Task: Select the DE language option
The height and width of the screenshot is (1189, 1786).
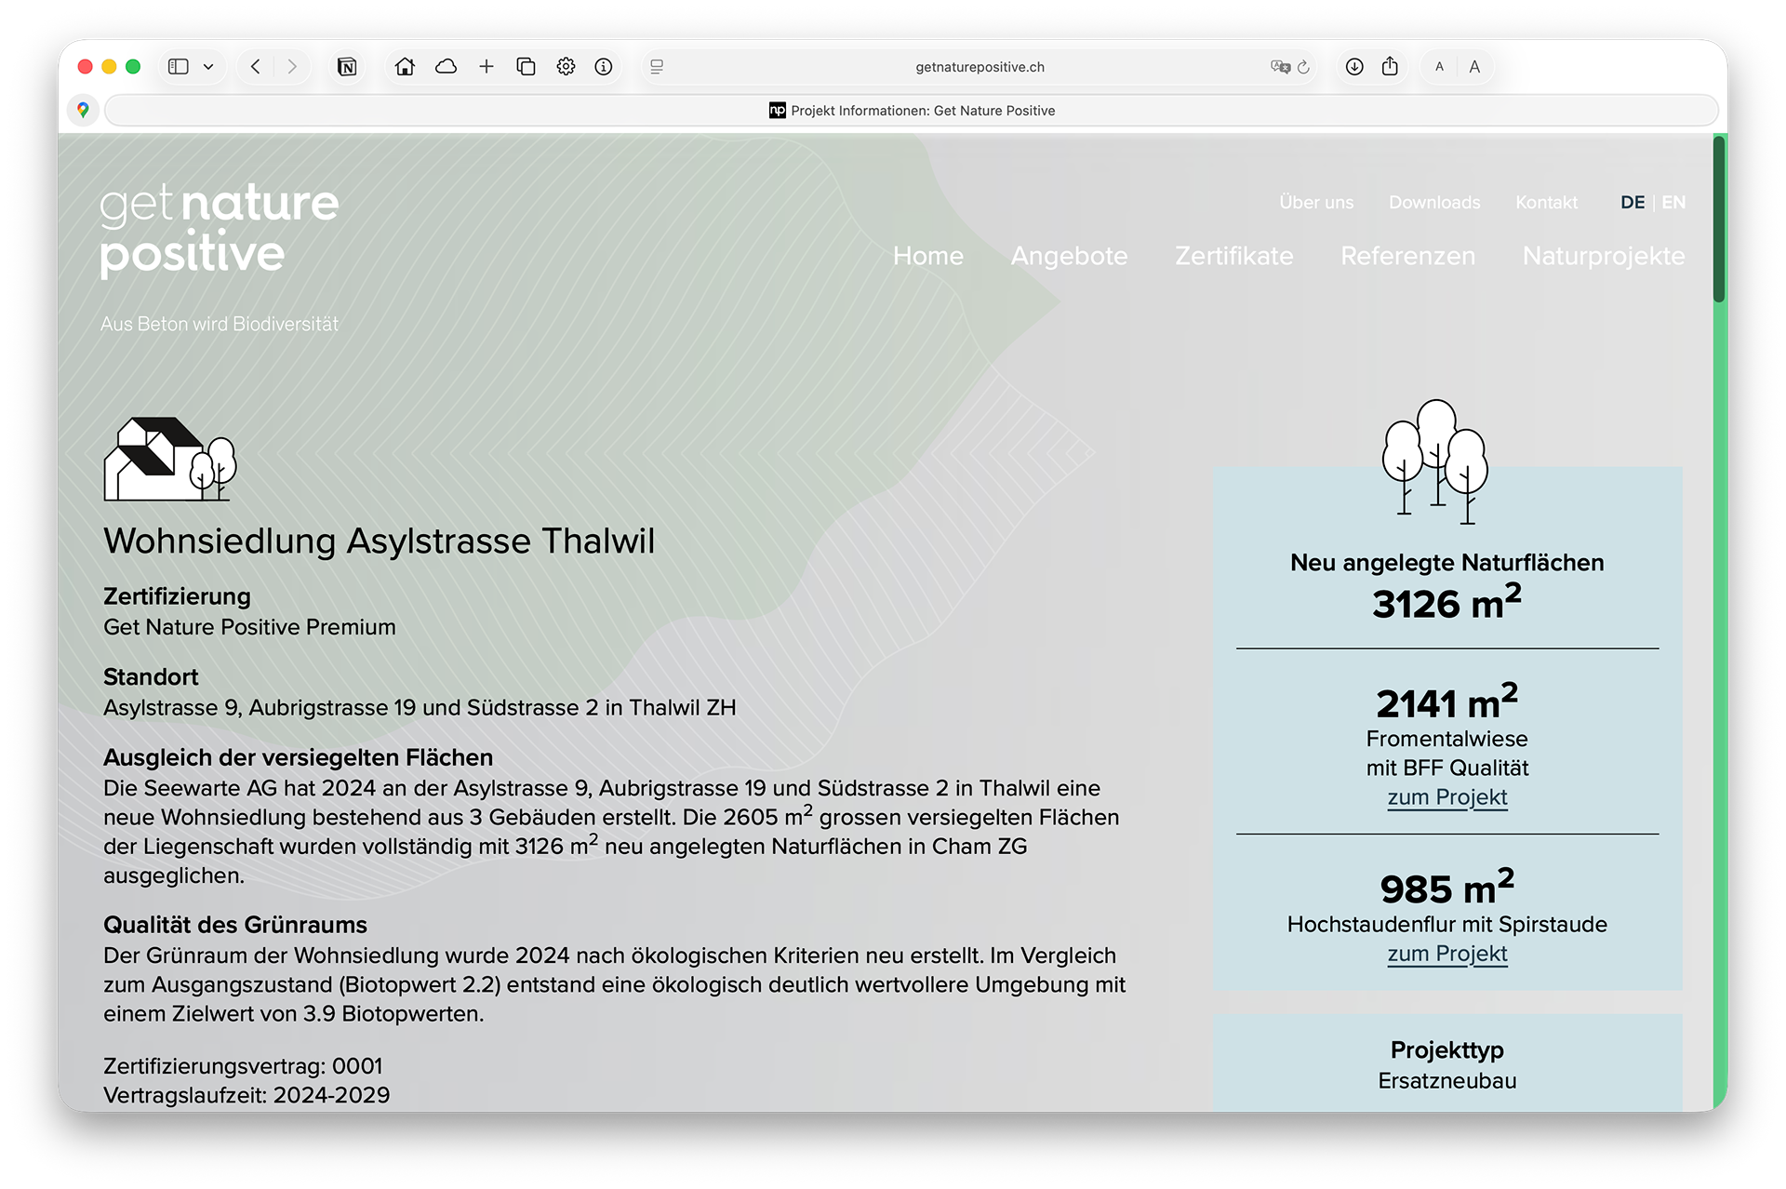Action: [1633, 202]
